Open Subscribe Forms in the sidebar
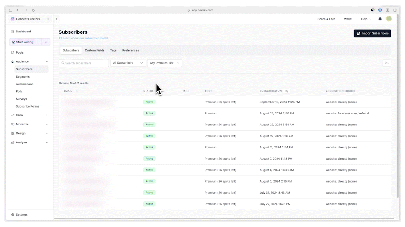 point(28,106)
